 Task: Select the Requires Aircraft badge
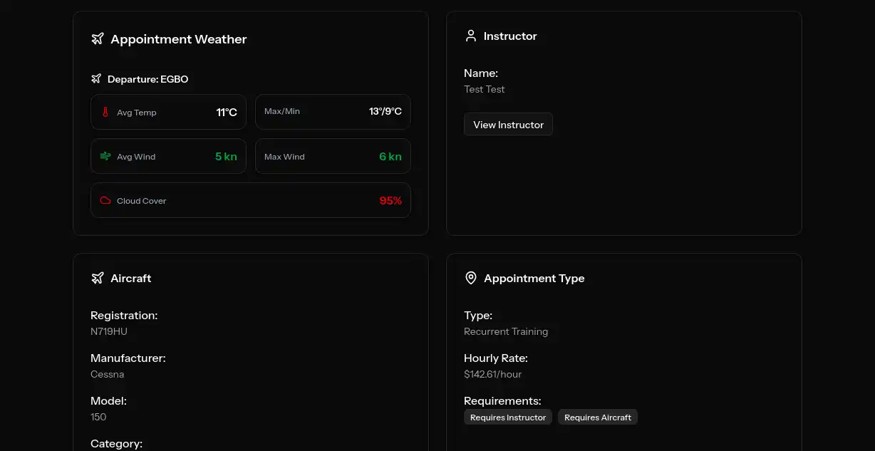click(597, 417)
